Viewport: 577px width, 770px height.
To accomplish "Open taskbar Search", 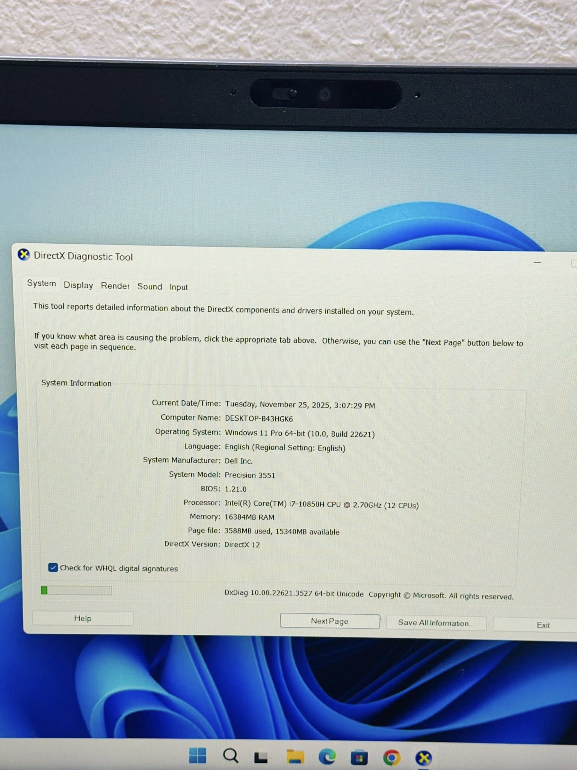I will pos(230,755).
